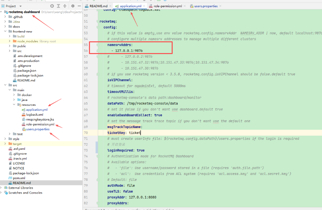The width and height of the screenshot is (322, 210).
Task: Click the Maven pom.xml file icon
Action: [10, 178]
